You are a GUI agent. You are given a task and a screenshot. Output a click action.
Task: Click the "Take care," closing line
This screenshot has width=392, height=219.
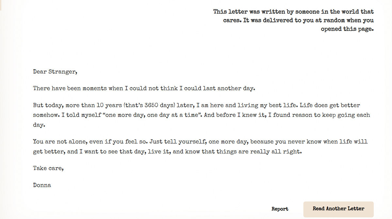(48, 168)
